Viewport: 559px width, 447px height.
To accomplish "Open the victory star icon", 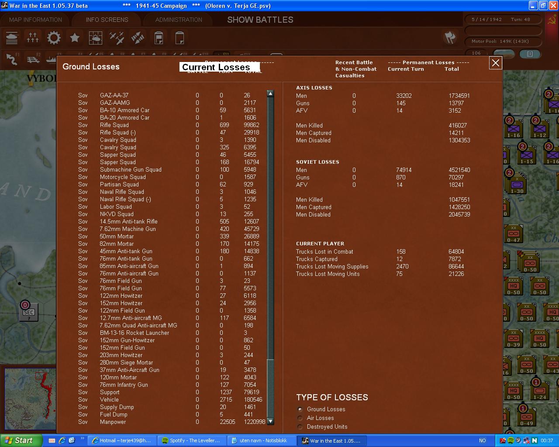I will [75, 38].
